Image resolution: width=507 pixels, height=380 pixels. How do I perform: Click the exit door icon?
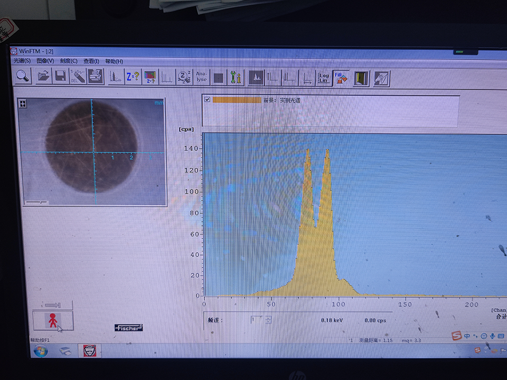(361, 79)
